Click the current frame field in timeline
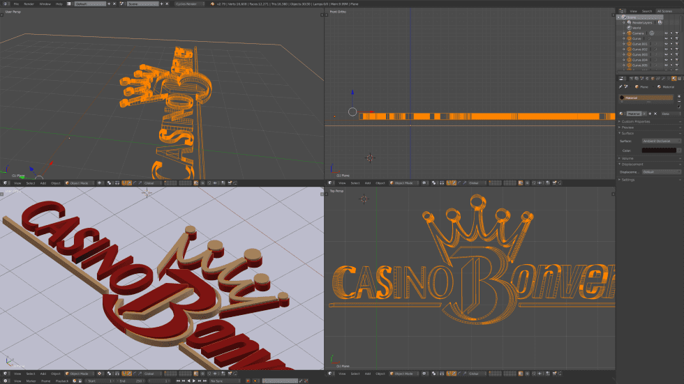Image resolution: width=684 pixels, height=384 pixels. [x=160, y=381]
